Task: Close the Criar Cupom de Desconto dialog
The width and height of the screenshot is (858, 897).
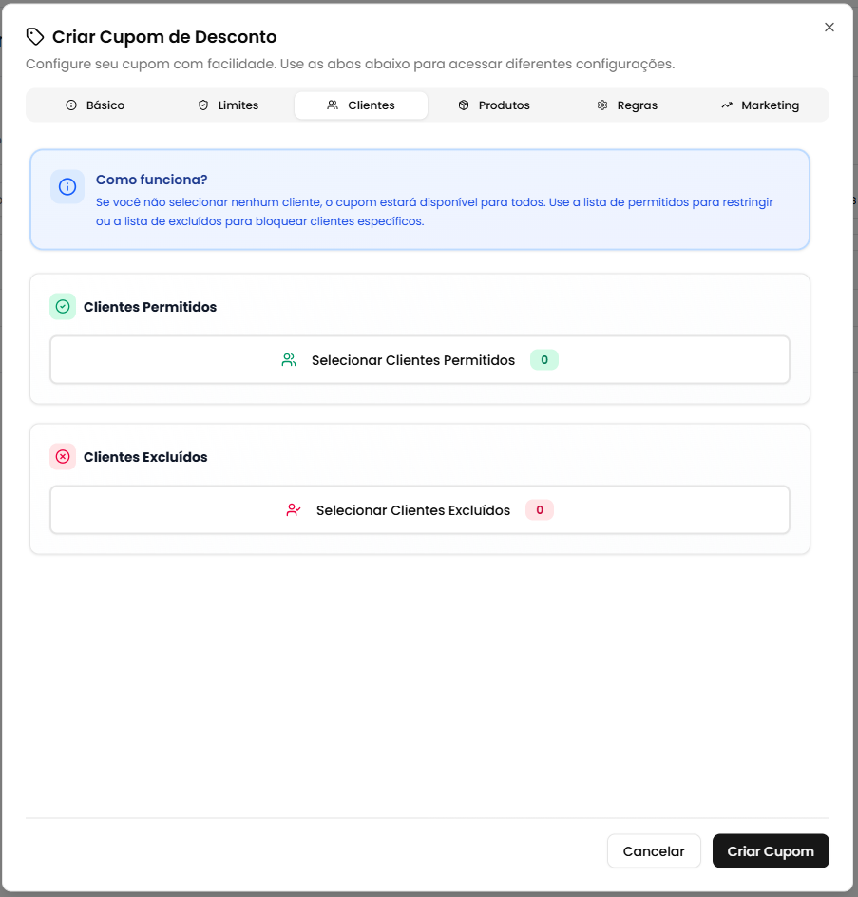Action: point(829,27)
